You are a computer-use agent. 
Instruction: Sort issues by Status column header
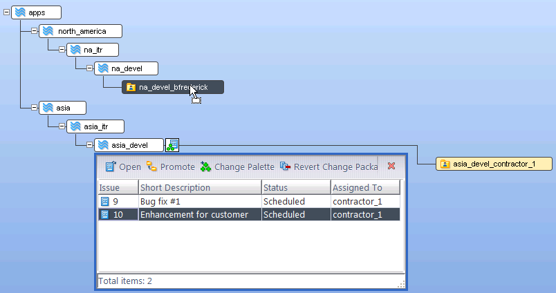click(x=295, y=188)
